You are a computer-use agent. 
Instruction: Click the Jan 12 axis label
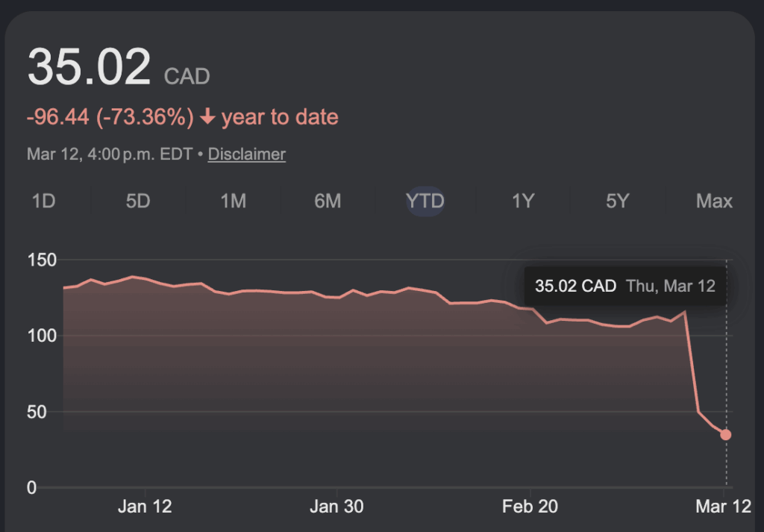click(145, 506)
